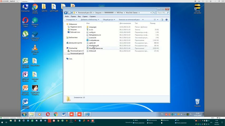This screenshot has height=126, width=225.
Task: Refresh the folder via address bar button
Action: (154, 13)
